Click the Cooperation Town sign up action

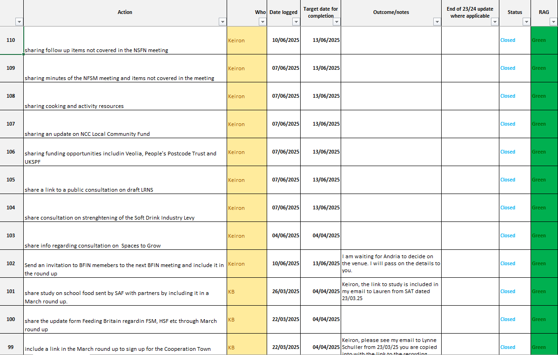click(125, 344)
